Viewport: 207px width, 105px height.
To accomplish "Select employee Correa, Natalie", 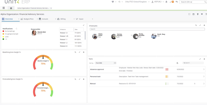I will (x=117, y=36).
